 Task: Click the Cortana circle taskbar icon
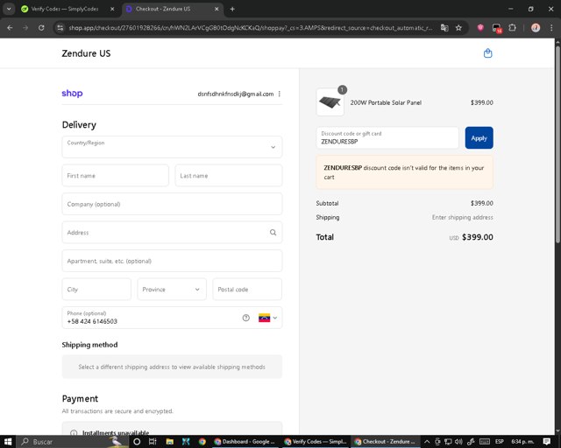click(137, 442)
